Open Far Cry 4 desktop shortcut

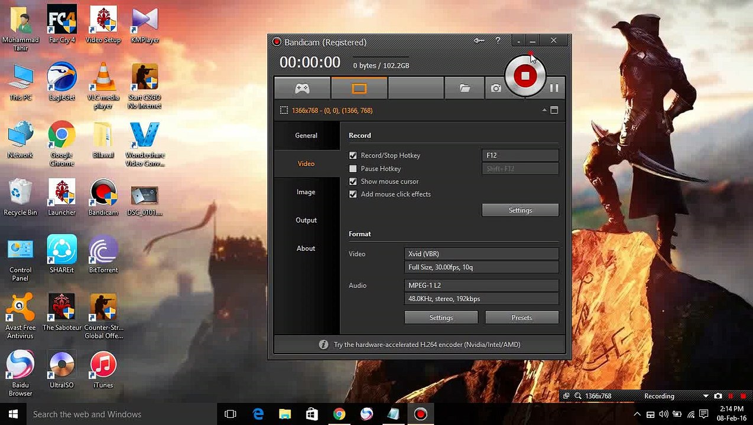[x=62, y=25]
